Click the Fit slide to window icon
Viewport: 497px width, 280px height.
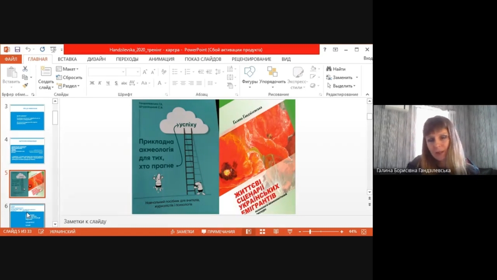[364, 232]
